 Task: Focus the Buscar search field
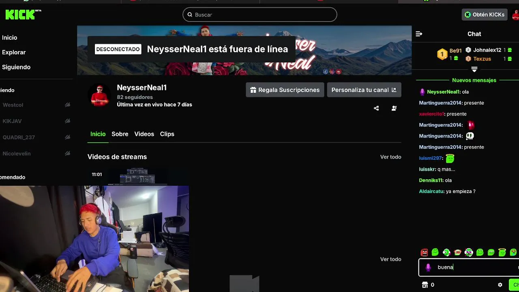(260, 15)
